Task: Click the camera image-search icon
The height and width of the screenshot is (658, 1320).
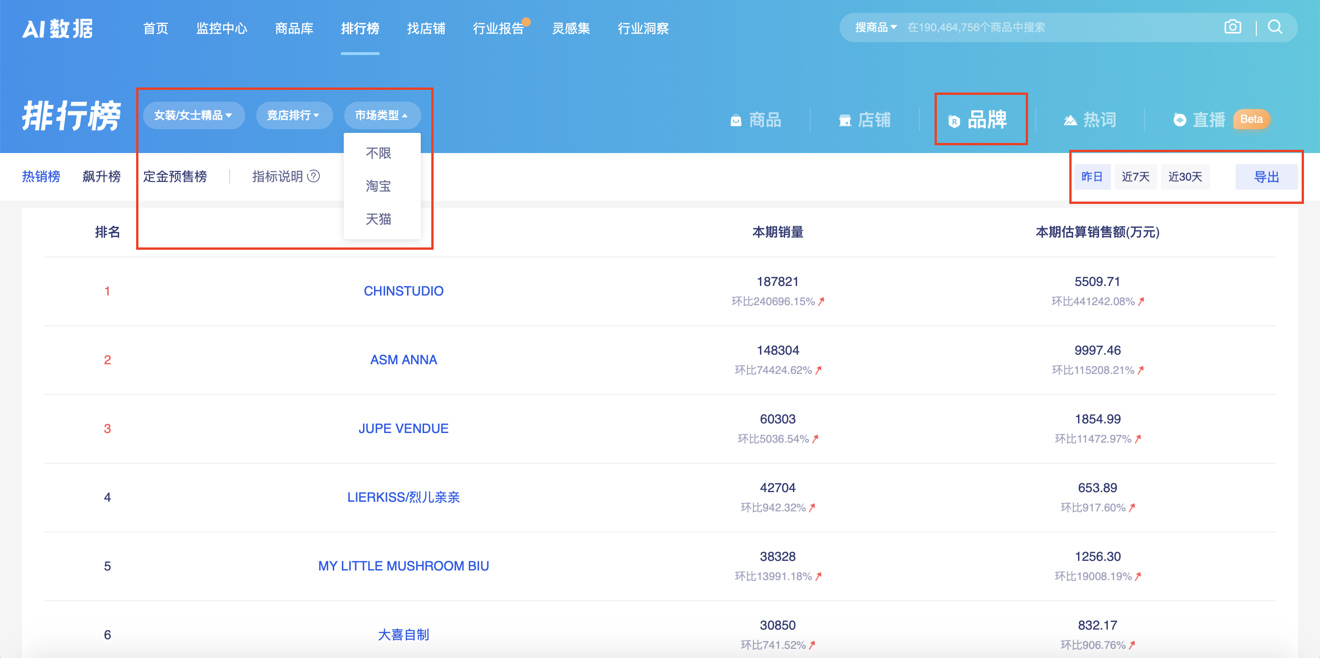Action: pos(1232,27)
